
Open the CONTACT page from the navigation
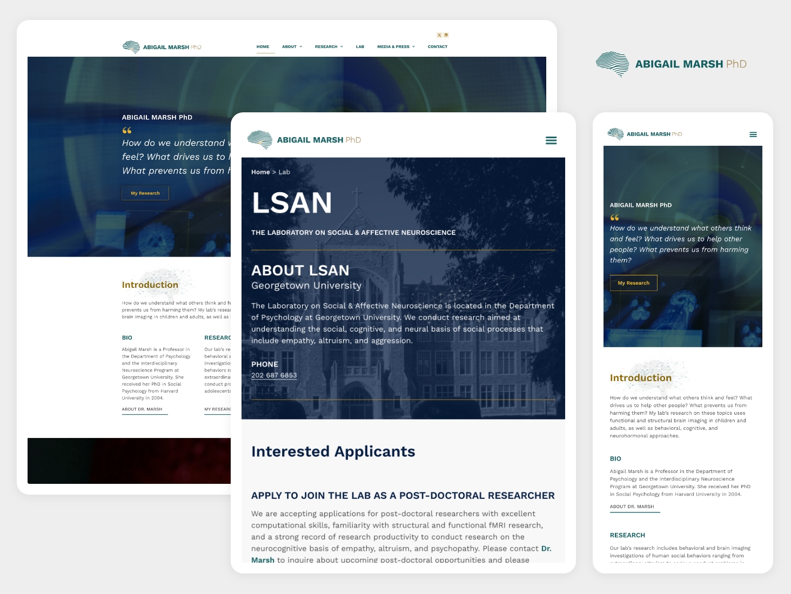(438, 46)
